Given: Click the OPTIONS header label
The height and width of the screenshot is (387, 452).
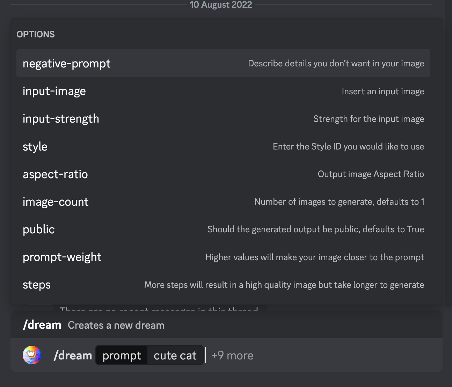Looking at the screenshot, I should click(35, 34).
